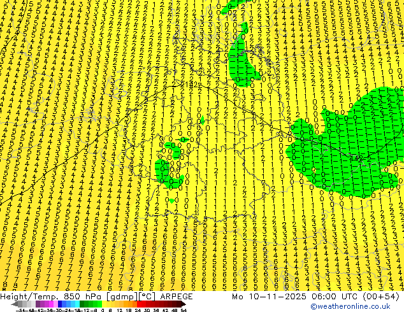Click the '[gdmp]' unit label
This screenshot has height=312, width=404.
122,297
